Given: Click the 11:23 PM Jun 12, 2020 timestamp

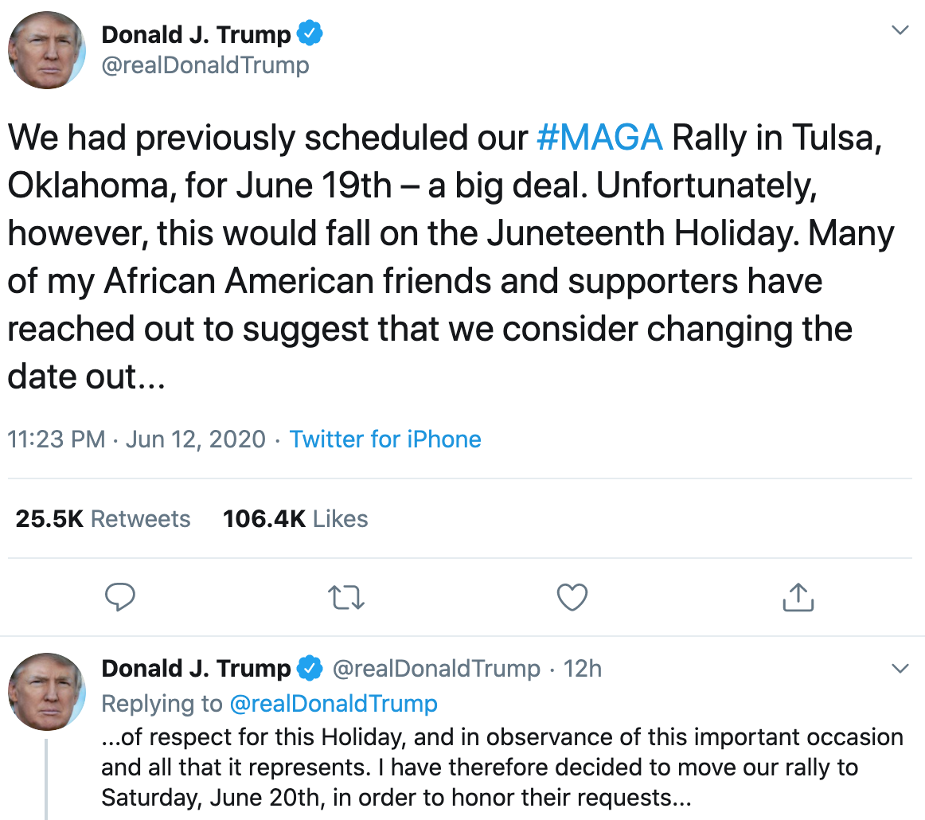Looking at the screenshot, I should (x=136, y=439).
